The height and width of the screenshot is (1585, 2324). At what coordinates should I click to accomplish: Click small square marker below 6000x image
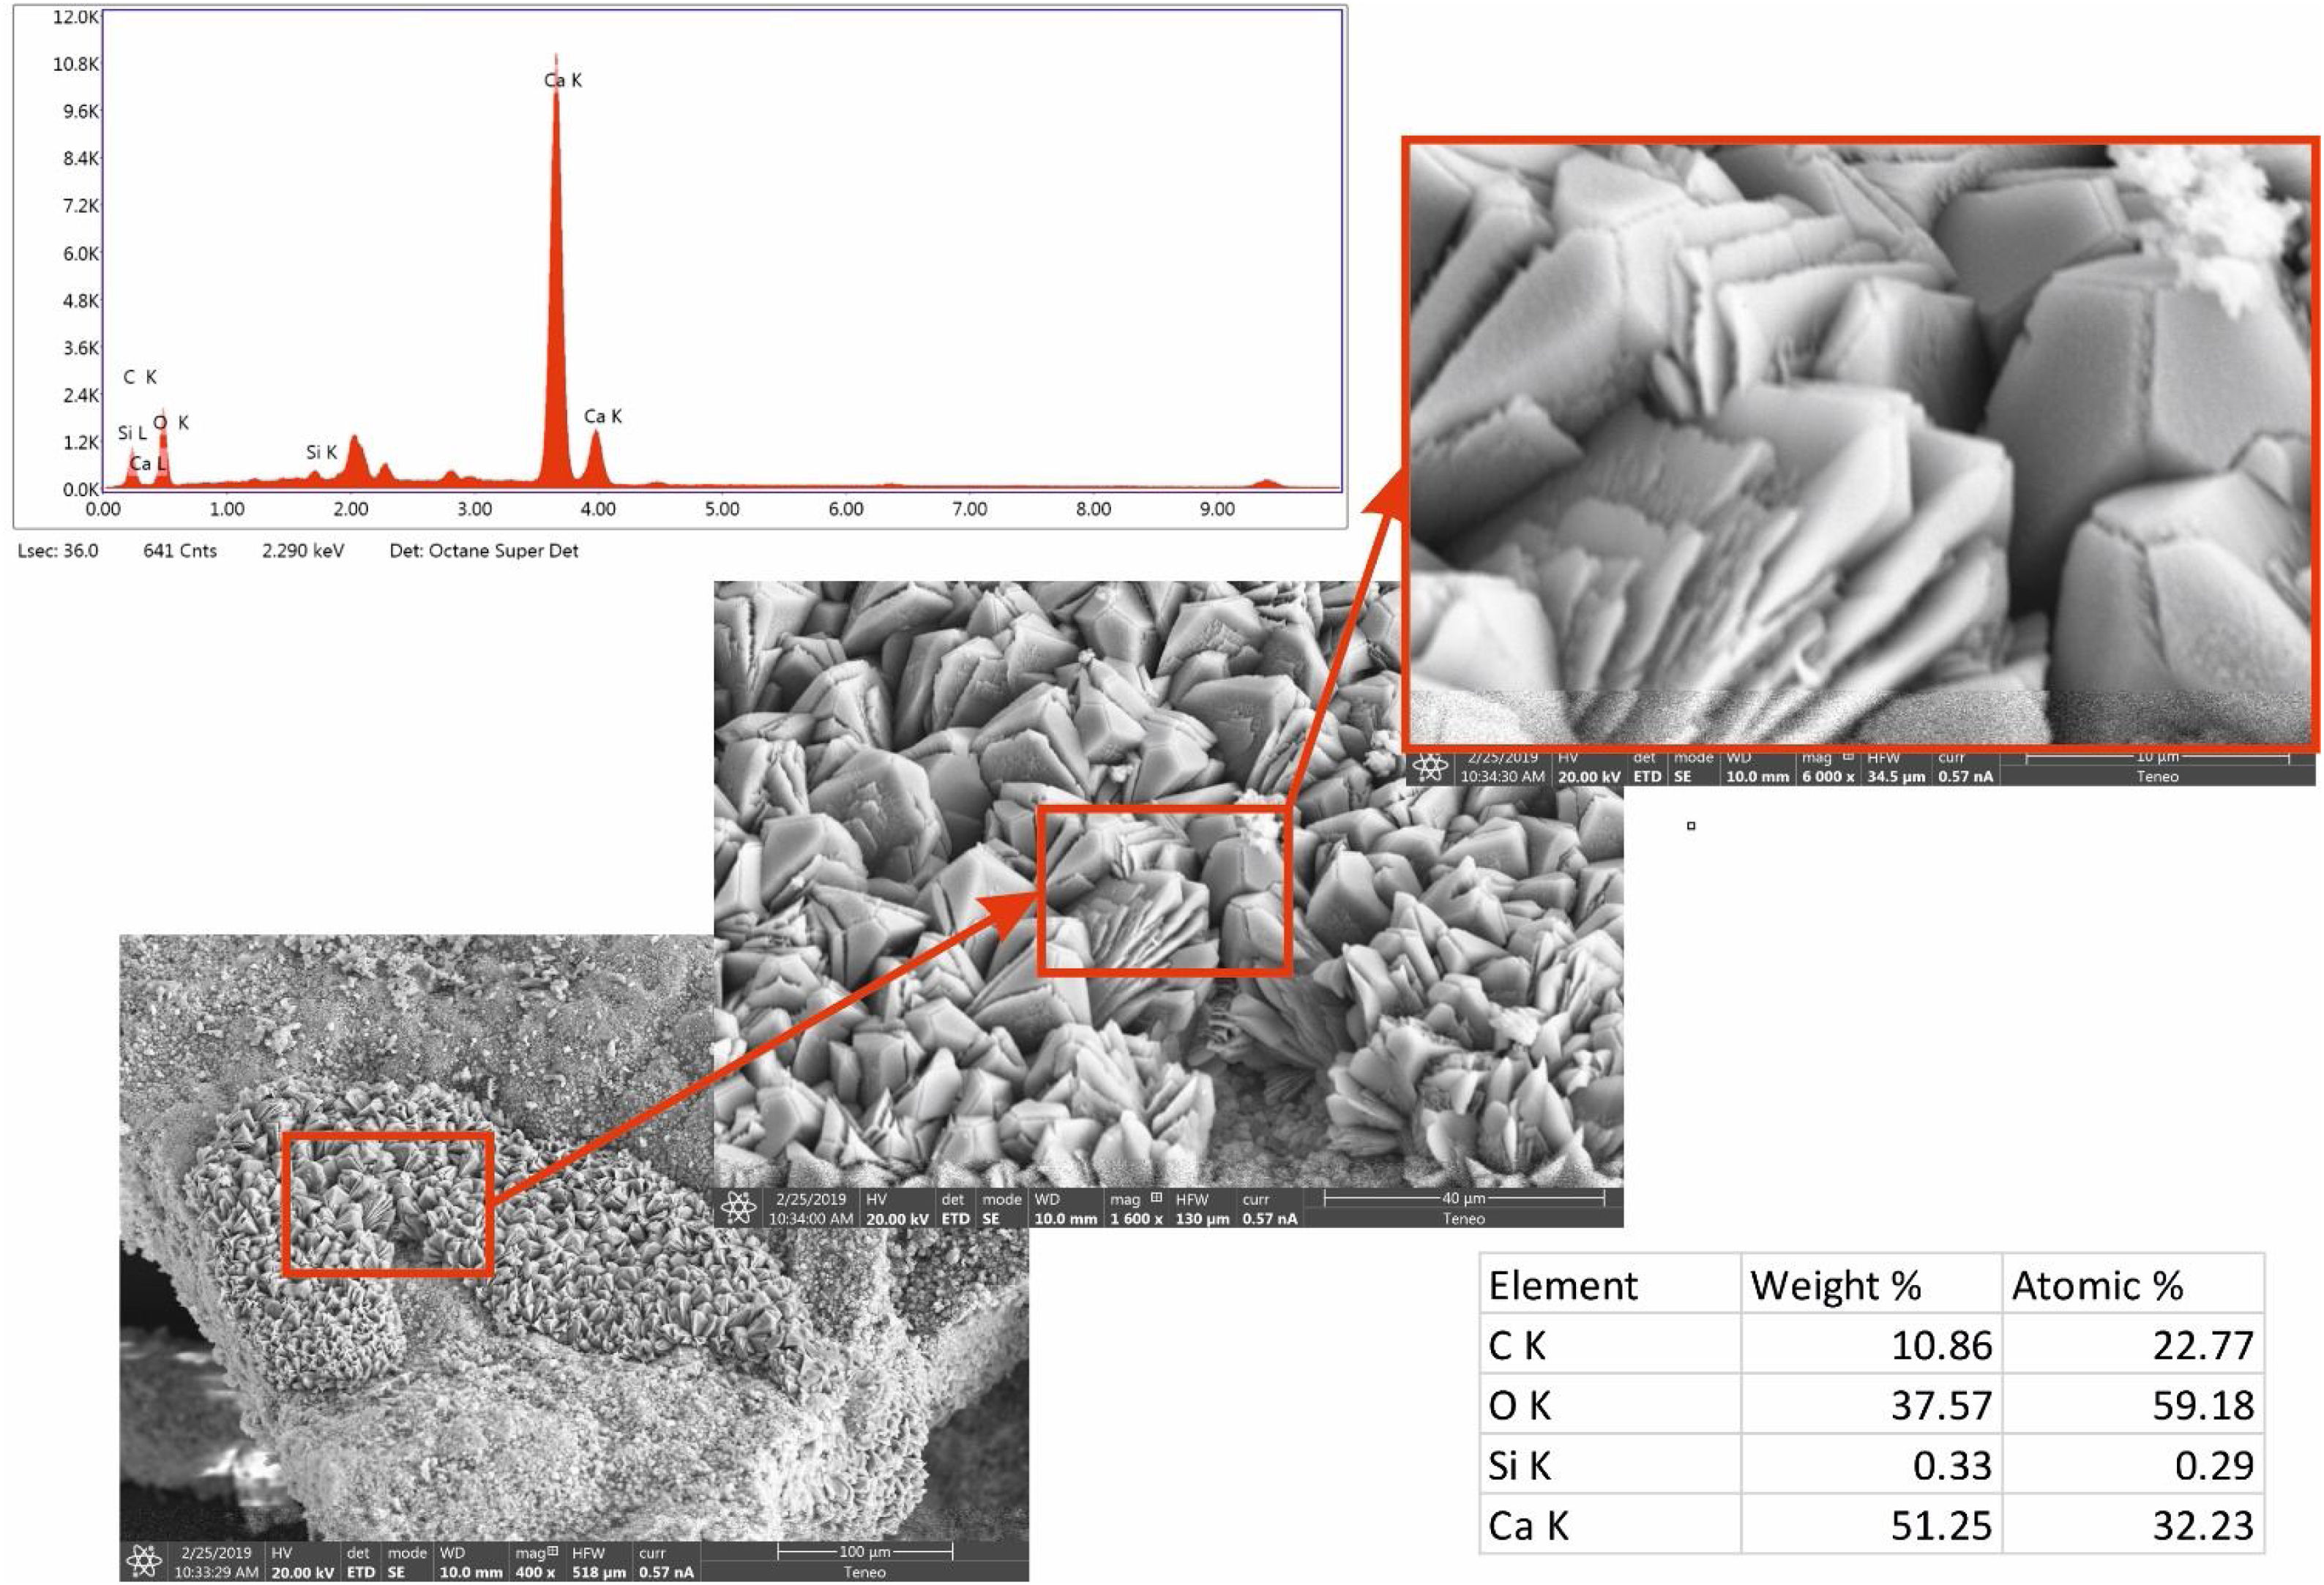tap(1691, 826)
